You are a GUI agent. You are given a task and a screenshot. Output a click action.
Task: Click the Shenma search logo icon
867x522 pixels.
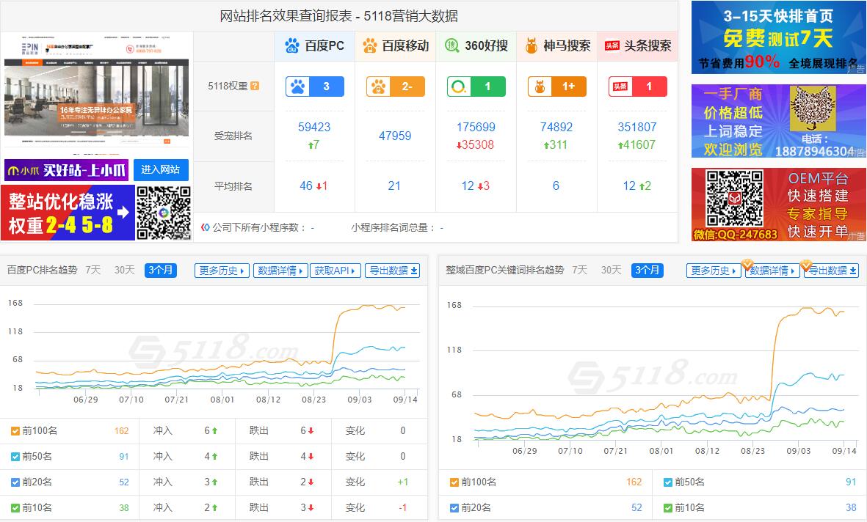pos(532,45)
